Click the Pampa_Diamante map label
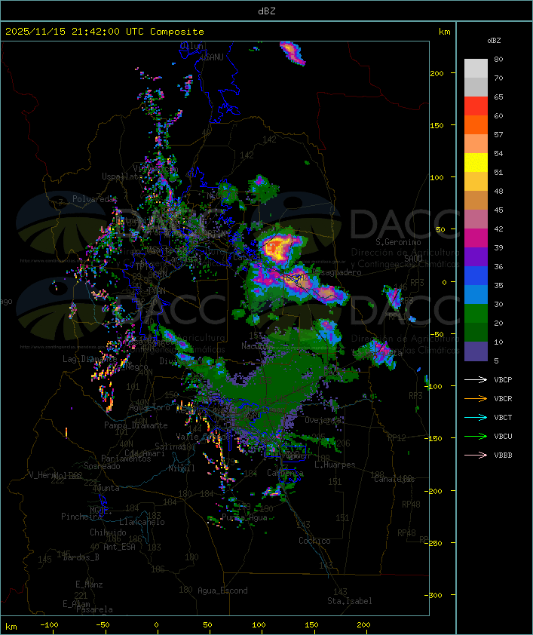This screenshot has width=533, height=635. [x=136, y=425]
